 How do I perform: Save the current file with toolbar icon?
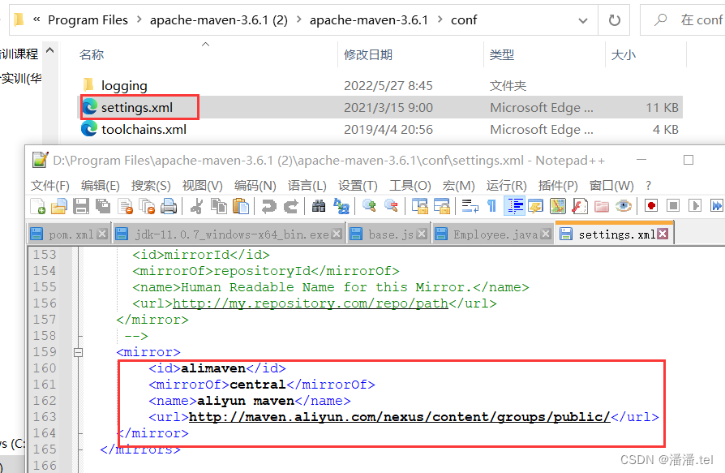coord(80,206)
